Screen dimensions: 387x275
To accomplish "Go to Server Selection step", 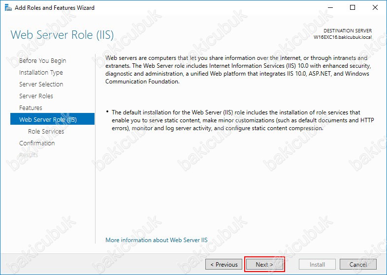I will (x=41, y=84).
